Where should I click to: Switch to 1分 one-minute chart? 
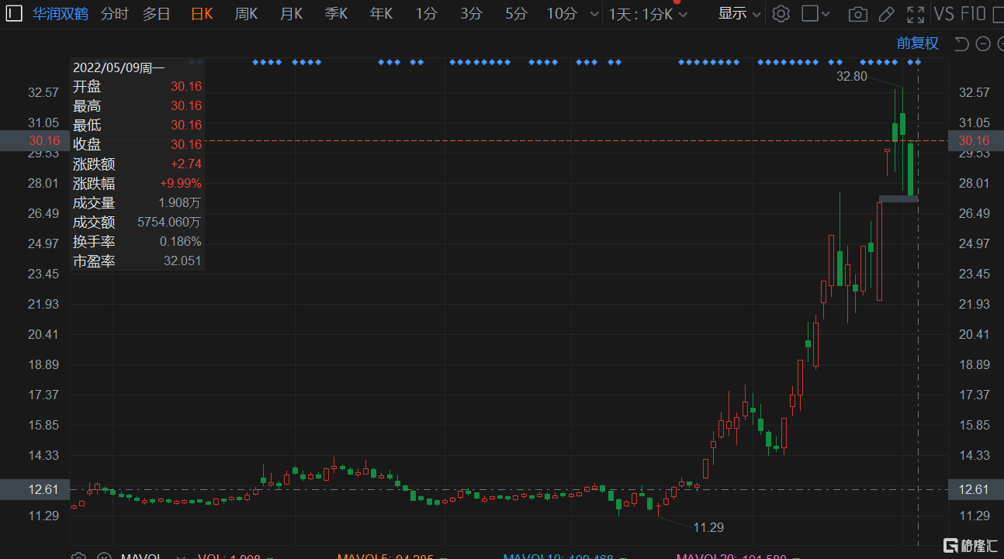coord(426,13)
